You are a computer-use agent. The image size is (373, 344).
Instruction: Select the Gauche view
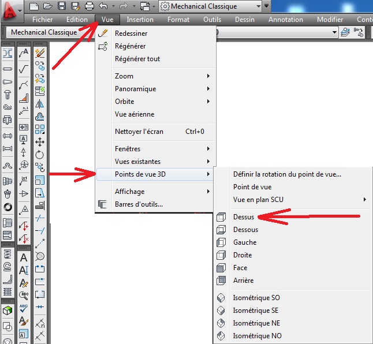pos(292,242)
